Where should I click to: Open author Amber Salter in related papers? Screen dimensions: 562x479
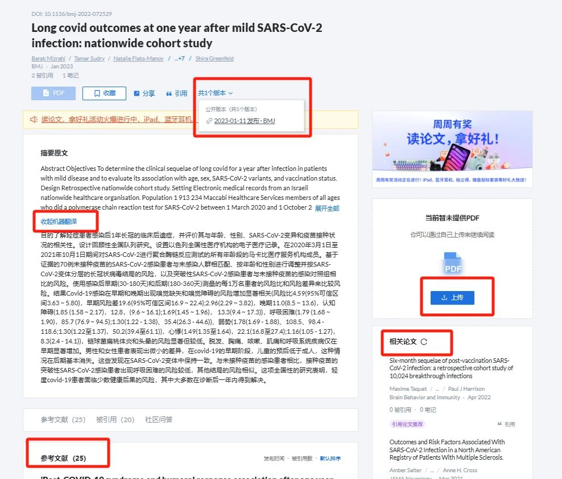click(406, 470)
